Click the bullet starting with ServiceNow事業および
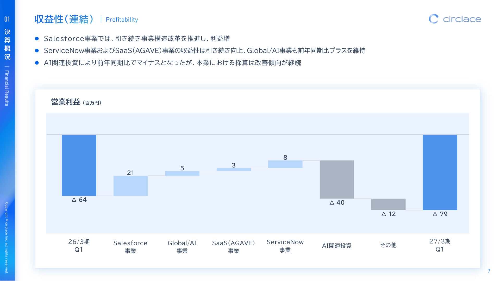This screenshot has width=500, height=281. click(205, 50)
